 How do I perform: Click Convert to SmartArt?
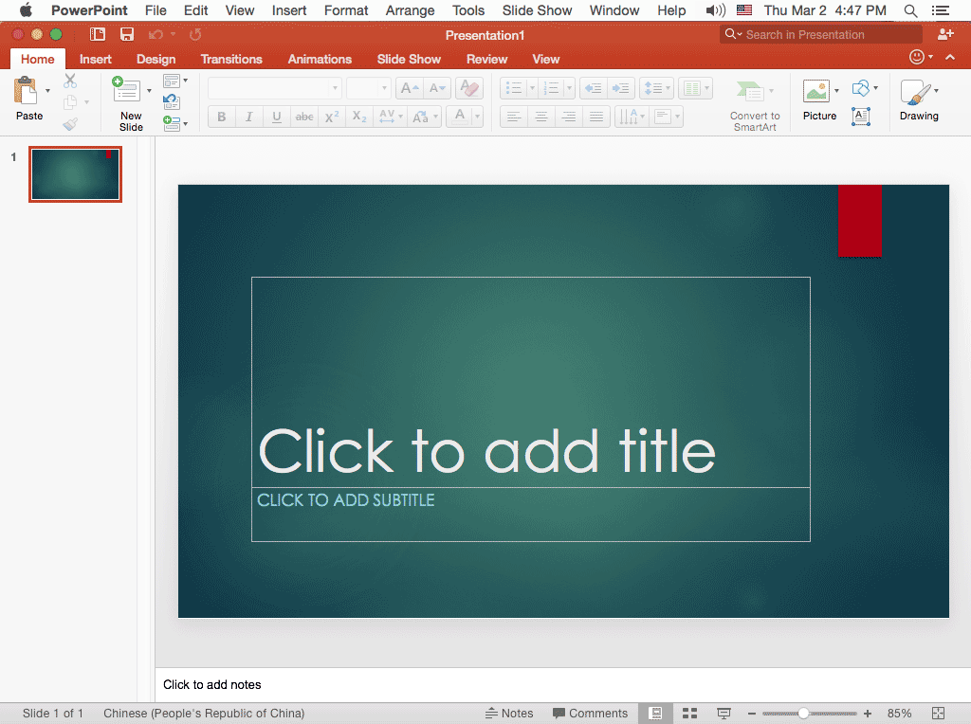pyautogui.click(x=754, y=105)
